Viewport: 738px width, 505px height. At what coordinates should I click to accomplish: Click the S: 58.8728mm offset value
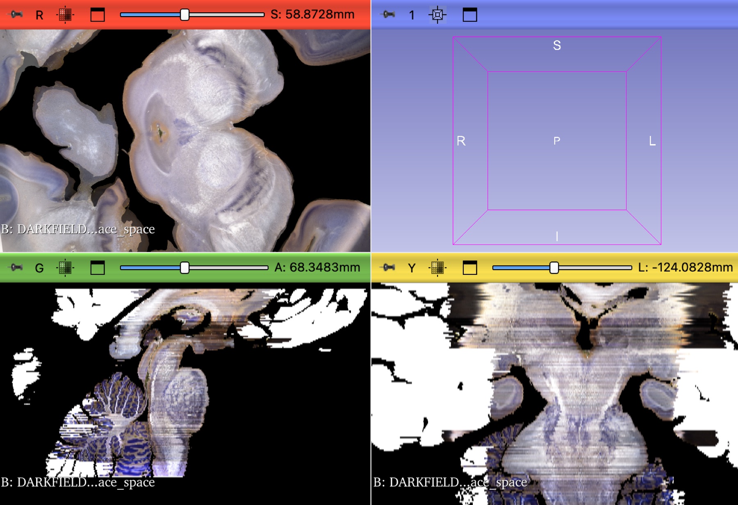pos(312,14)
